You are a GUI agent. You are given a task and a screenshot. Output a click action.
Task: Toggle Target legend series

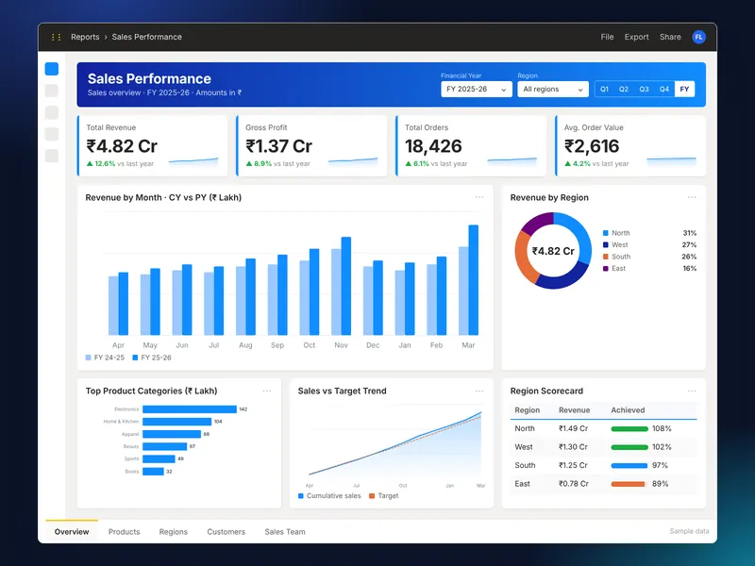pyautogui.click(x=384, y=496)
